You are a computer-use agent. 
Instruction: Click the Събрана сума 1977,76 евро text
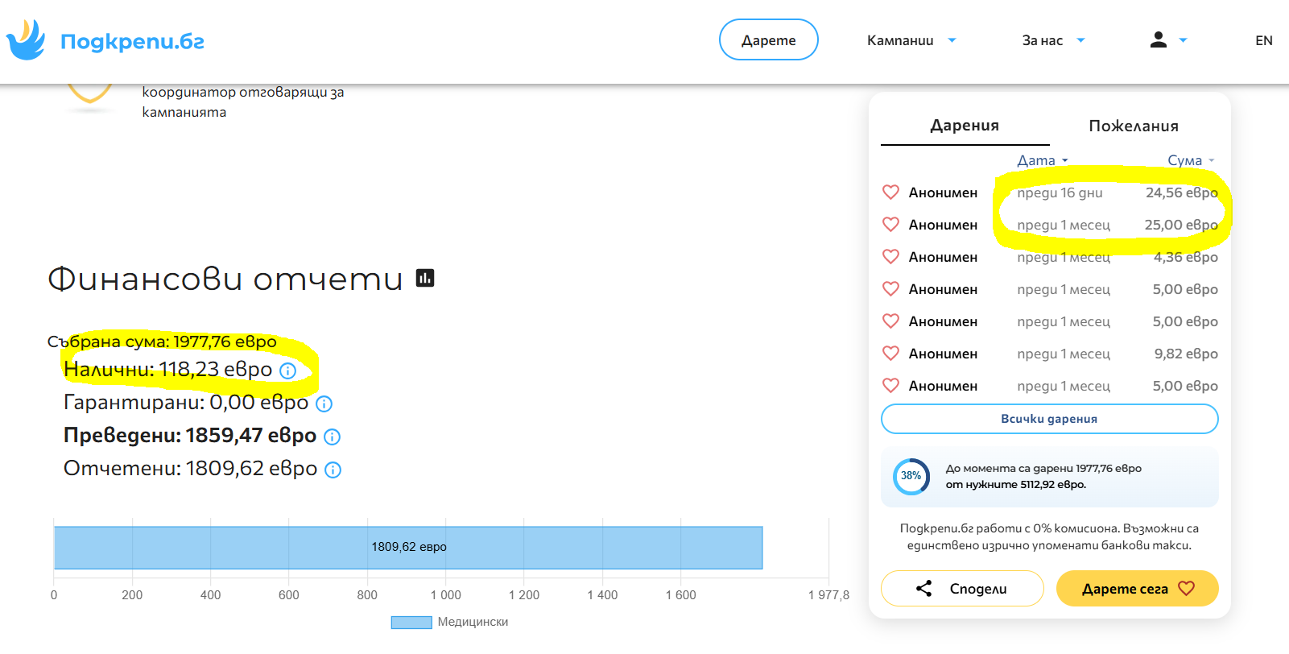pyautogui.click(x=162, y=341)
